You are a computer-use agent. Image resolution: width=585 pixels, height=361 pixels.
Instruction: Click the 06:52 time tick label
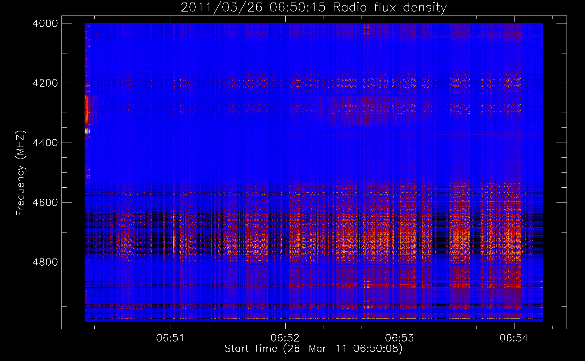pyautogui.click(x=285, y=338)
